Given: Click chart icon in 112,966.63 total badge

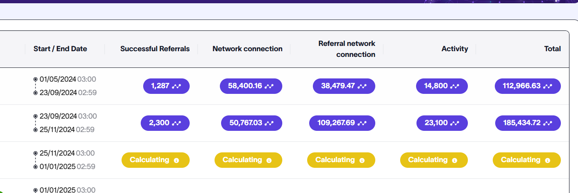Looking at the screenshot, I should [548, 86].
